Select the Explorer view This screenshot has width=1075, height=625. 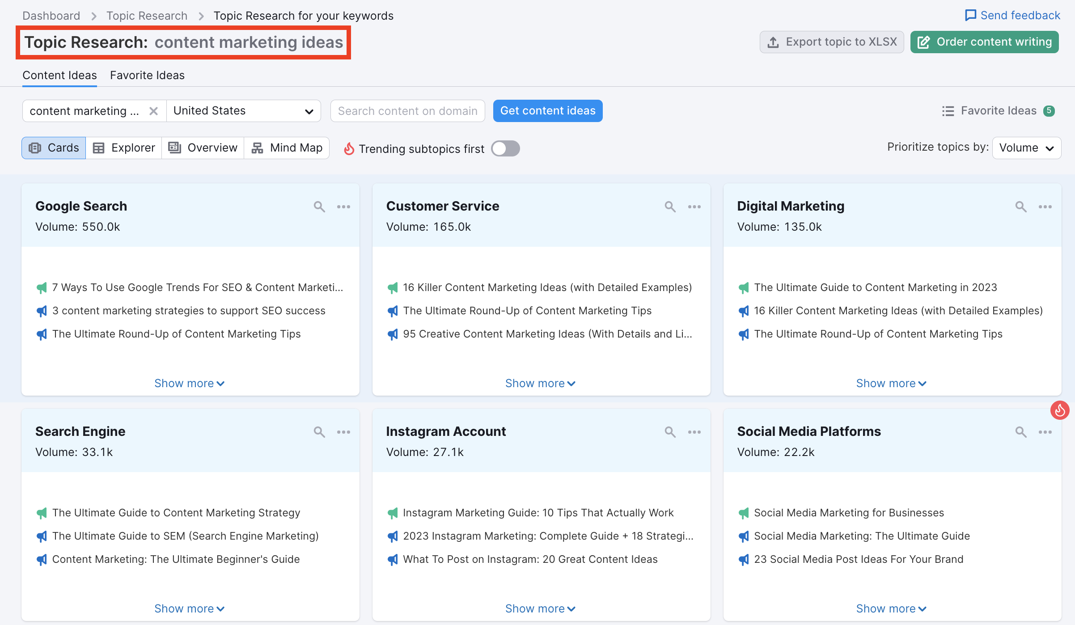[x=124, y=148]
